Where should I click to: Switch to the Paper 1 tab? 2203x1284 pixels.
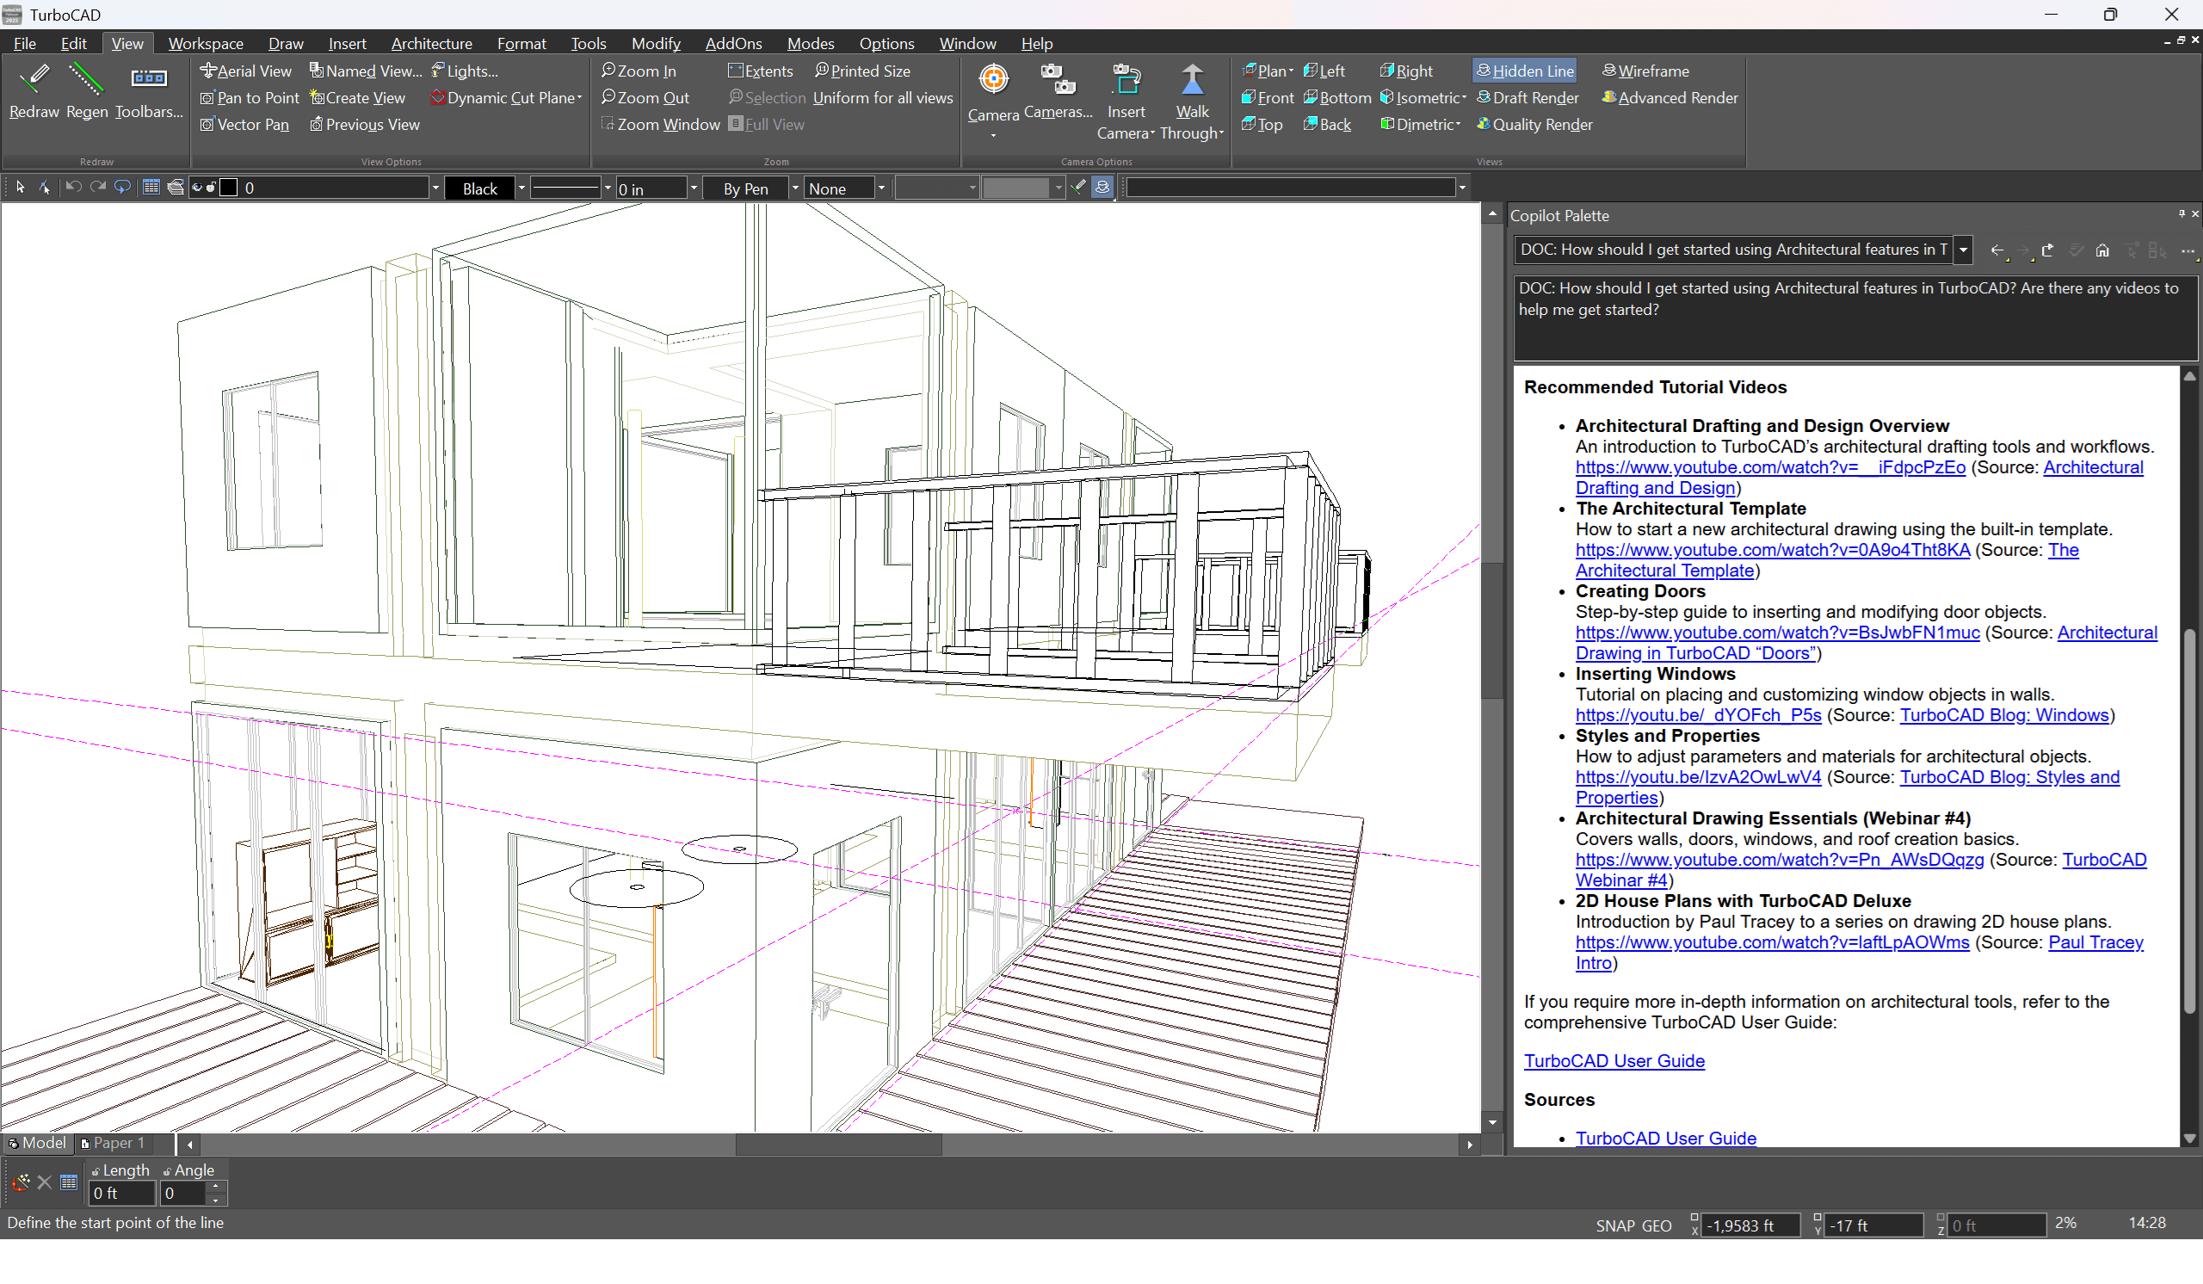click(x=114, y=1142)
